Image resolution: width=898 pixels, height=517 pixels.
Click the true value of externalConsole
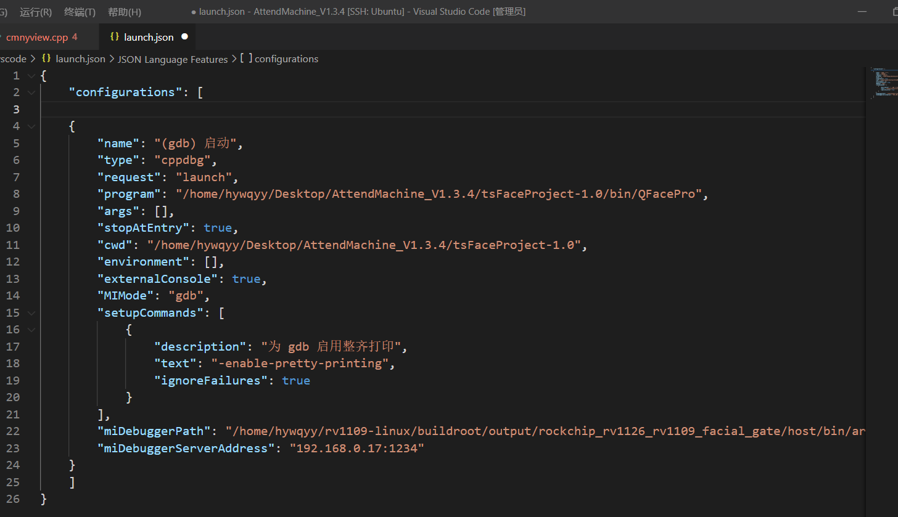point(246,279)
